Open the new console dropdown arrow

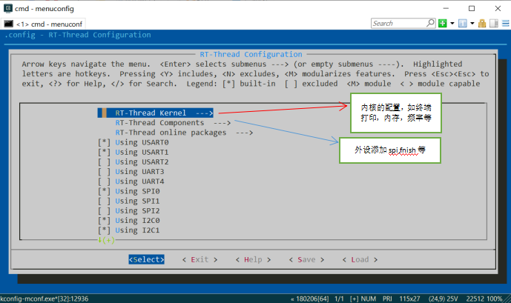point(452,24)
